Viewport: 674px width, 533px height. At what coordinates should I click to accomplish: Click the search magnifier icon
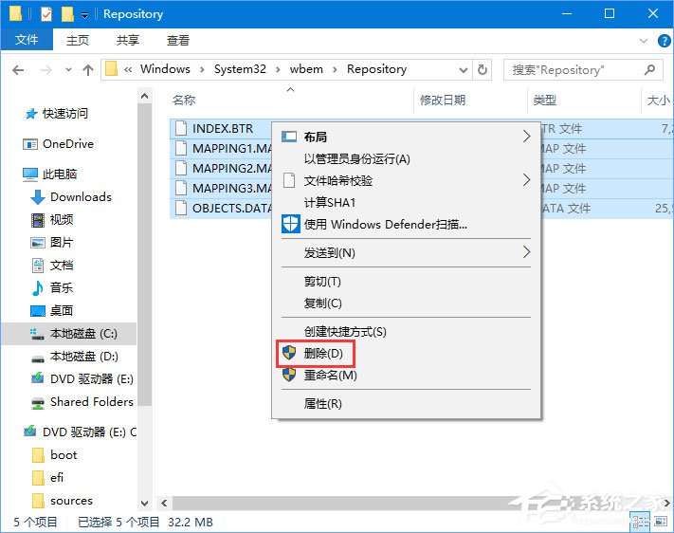coord(650,69)
